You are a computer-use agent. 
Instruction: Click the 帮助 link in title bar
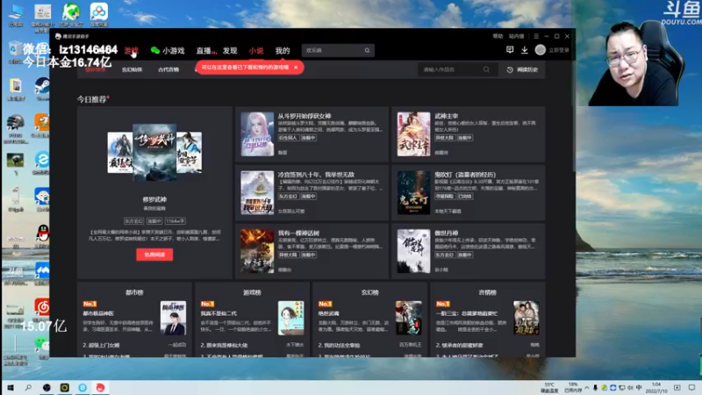click(498, 36)
